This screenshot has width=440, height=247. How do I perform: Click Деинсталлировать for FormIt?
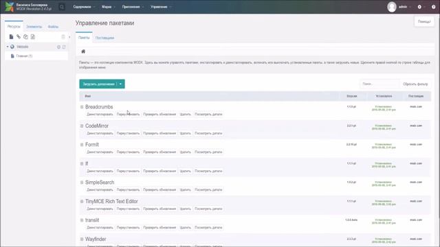pyautogui.click(x=100, y=152)
